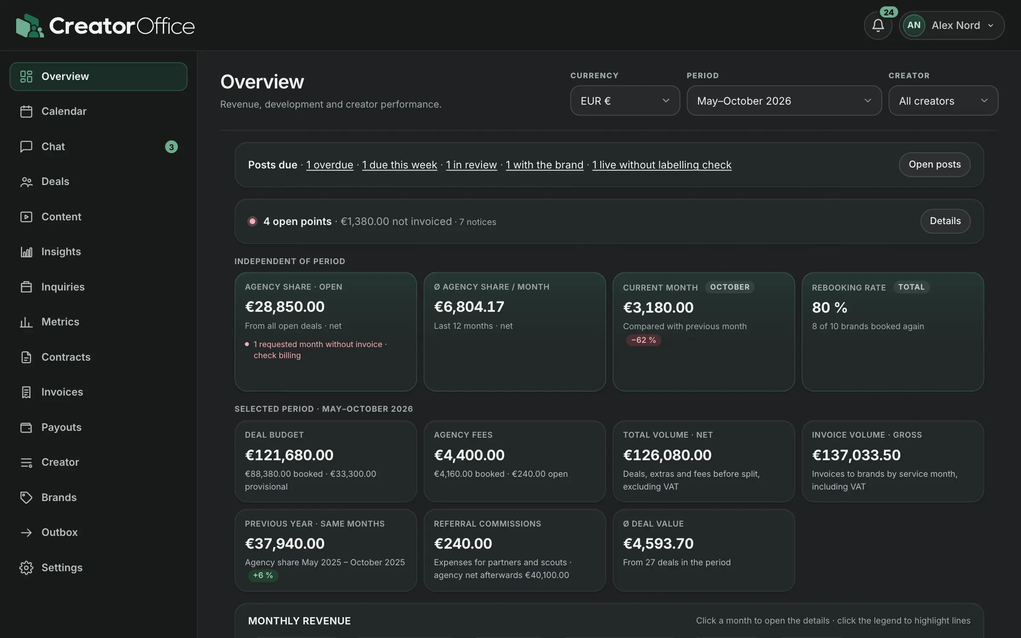Click the Insights bar chart icon
1021x638 pixels.
(x=26, y=252)
